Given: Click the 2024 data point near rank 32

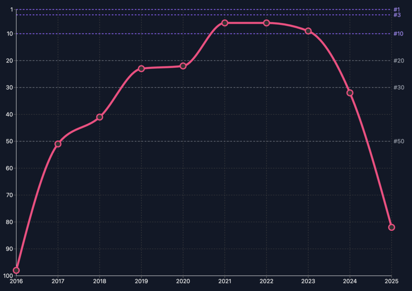Looking at the screenshot, I should click(x=350, y=93).
